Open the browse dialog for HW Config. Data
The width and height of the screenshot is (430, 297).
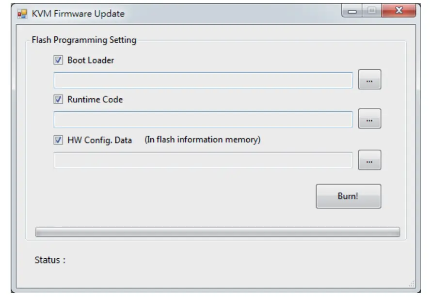[x=370, y=159]
